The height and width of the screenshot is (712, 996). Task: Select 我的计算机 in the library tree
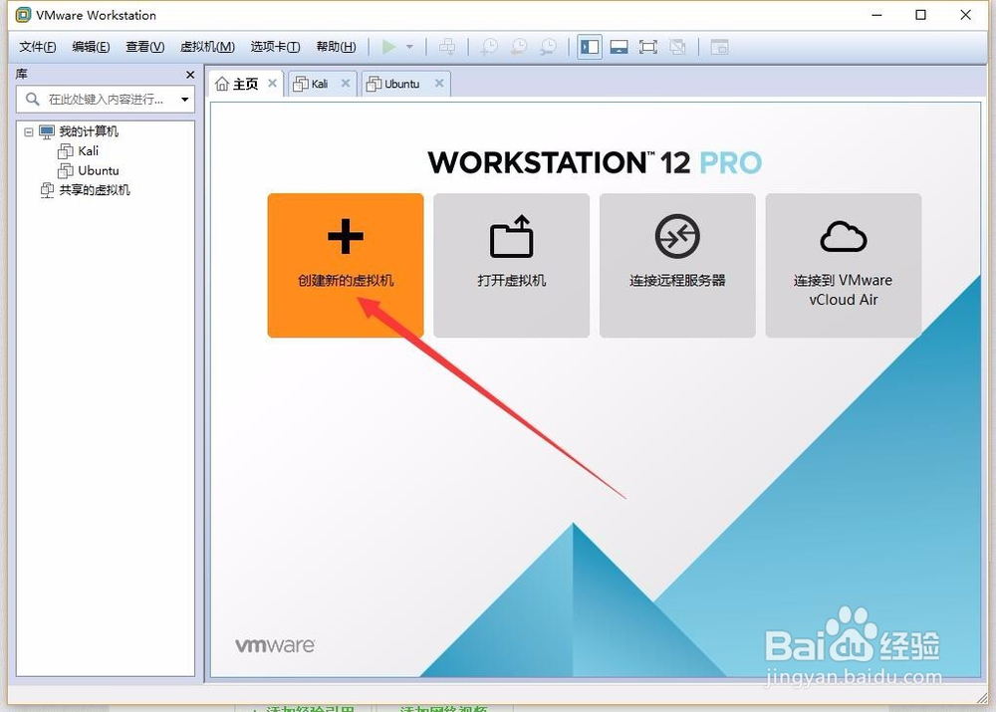click(x=89, y=131)
